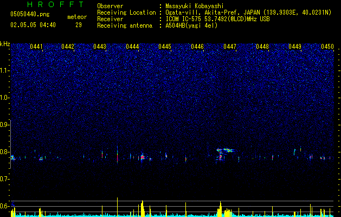Click the 0448 time marker
Image resolution: width=341 pixels, height=217 pixels.
(262, 47)
